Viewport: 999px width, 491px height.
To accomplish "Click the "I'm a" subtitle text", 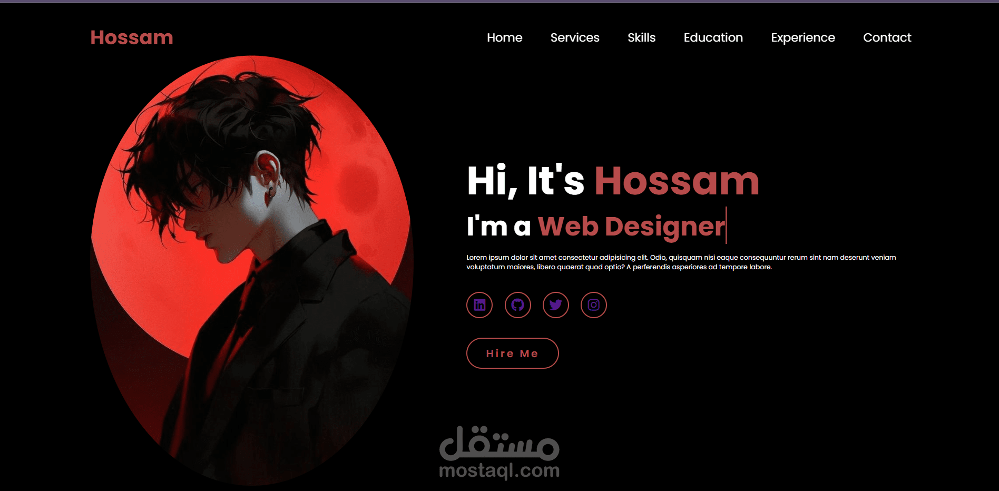I will click(x=498, y=226).
